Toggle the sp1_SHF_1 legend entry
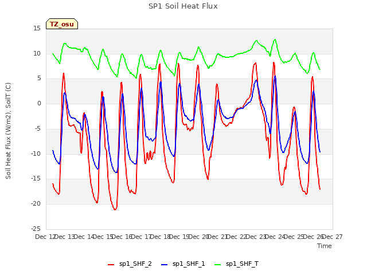Screen dimensions: 367x275 point(183,264)
